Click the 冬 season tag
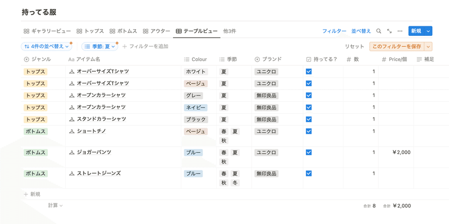The height and width of the screenshot is (224, 449). pos(235,183)
